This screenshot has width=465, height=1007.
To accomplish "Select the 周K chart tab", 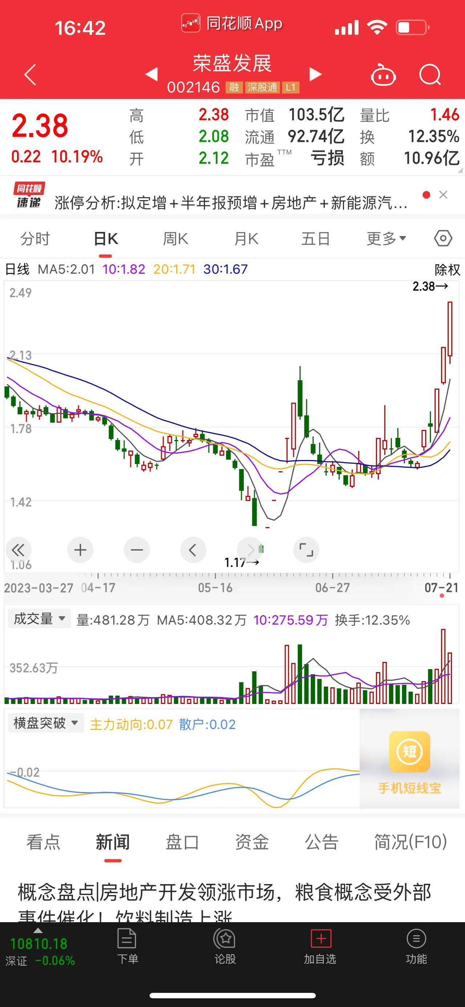I will pos(176,239).
